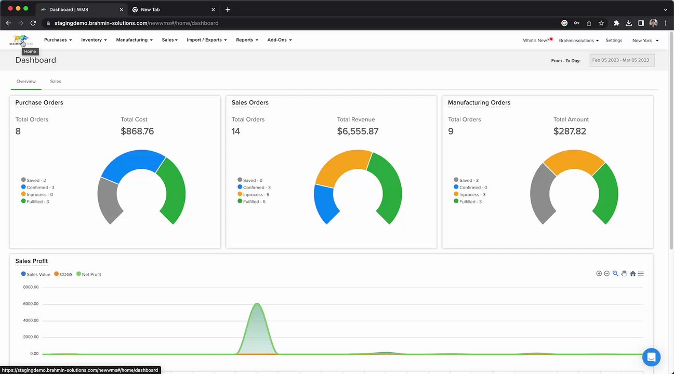Open the New York location dropdown
The width and height of the screenshot is (674, 374).
(645, 41)
